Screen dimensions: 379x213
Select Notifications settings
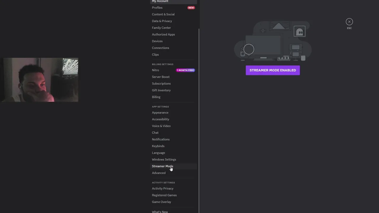[x=173, y=139]
